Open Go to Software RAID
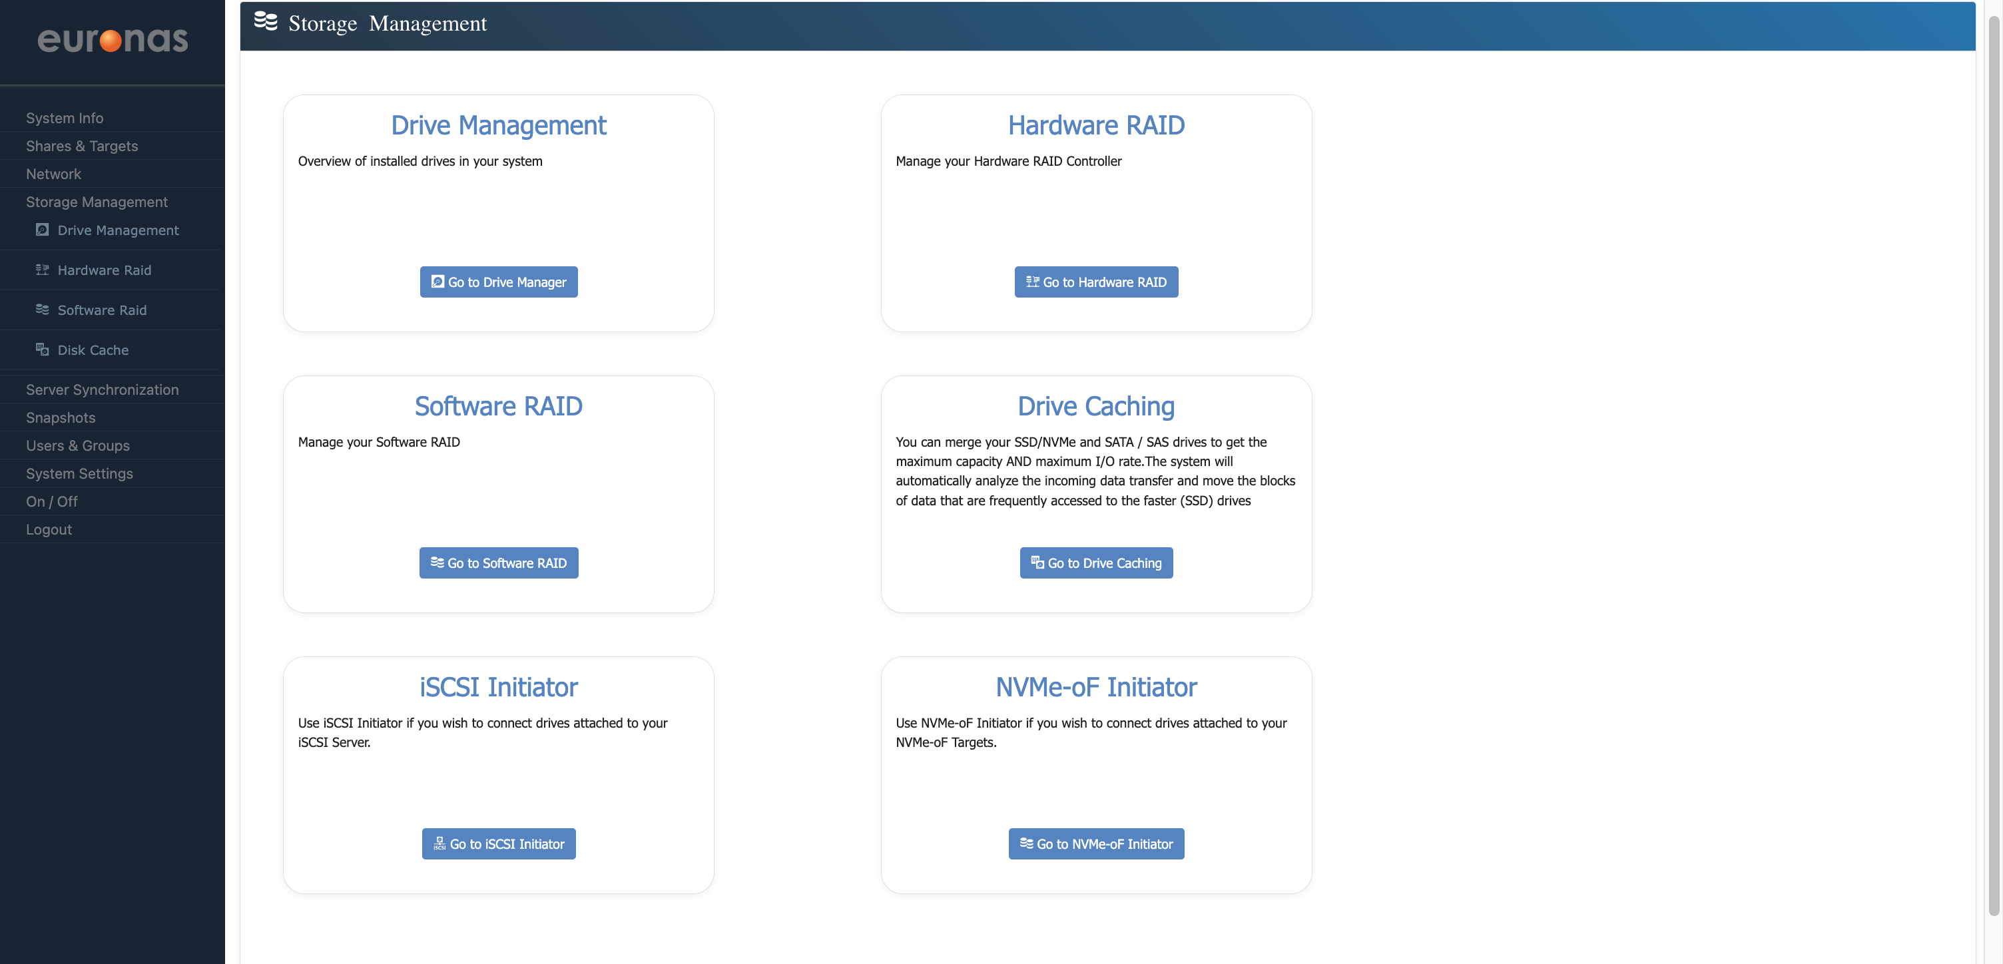2003x964 pixels. [x=498, y=563]
